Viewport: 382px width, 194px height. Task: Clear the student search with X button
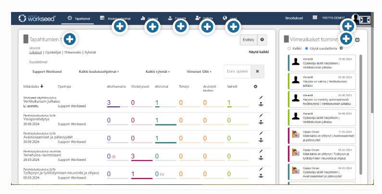[257, 71]
